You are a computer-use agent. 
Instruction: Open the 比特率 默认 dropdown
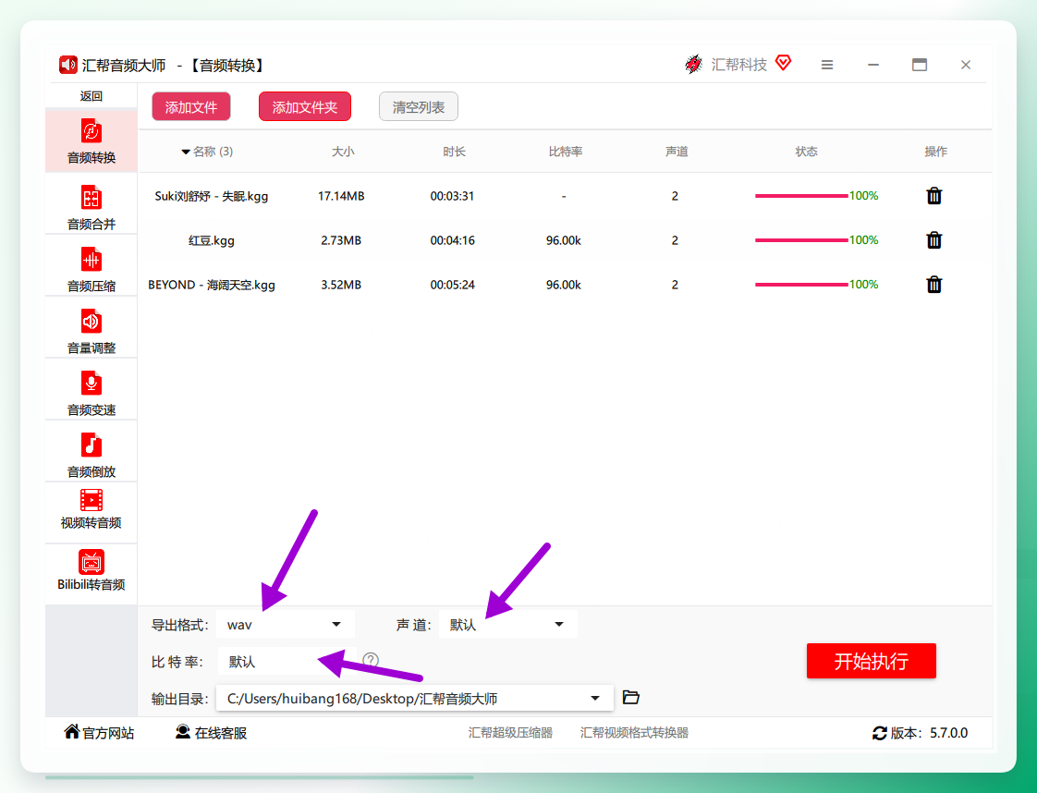tap(287, 662)
